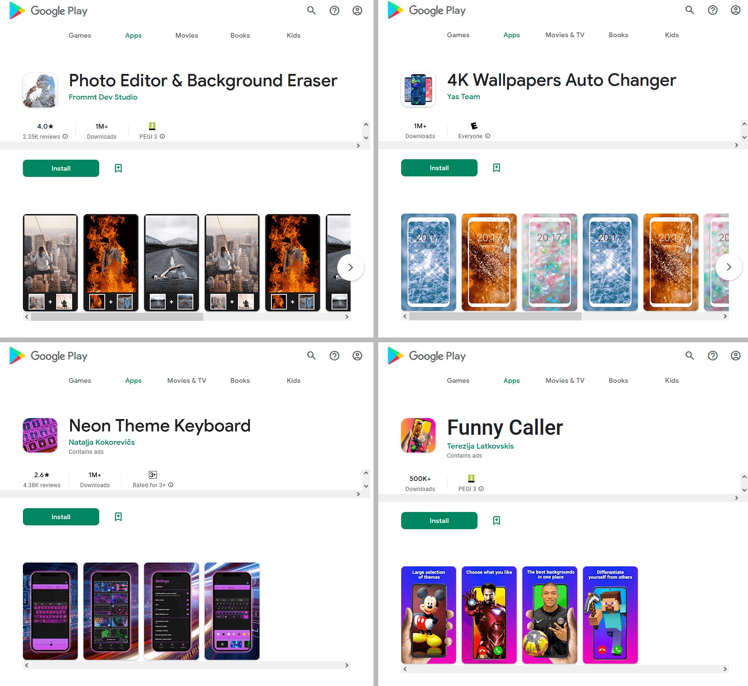Viewport: 748px width, 686px height.
Task: Open Yas Team developer page
Action: (464, 96)
